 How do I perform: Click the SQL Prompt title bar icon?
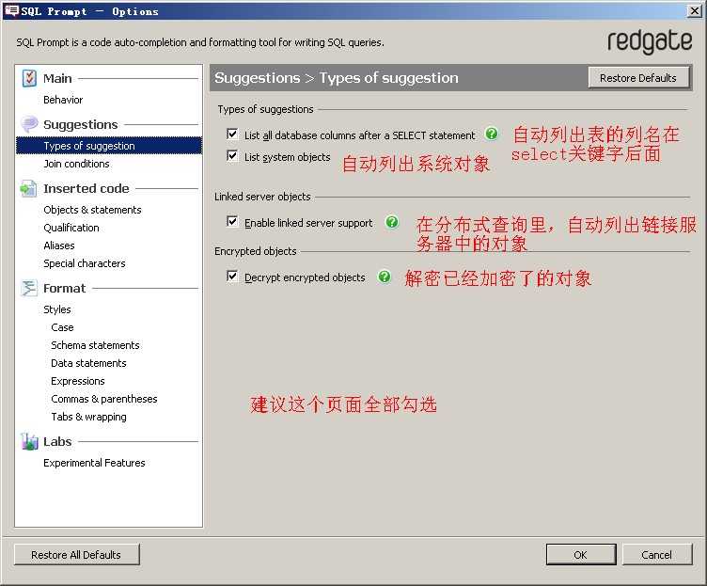(11, 11)
